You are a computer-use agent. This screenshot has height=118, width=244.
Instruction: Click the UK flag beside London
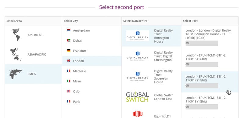coord(69,61)
